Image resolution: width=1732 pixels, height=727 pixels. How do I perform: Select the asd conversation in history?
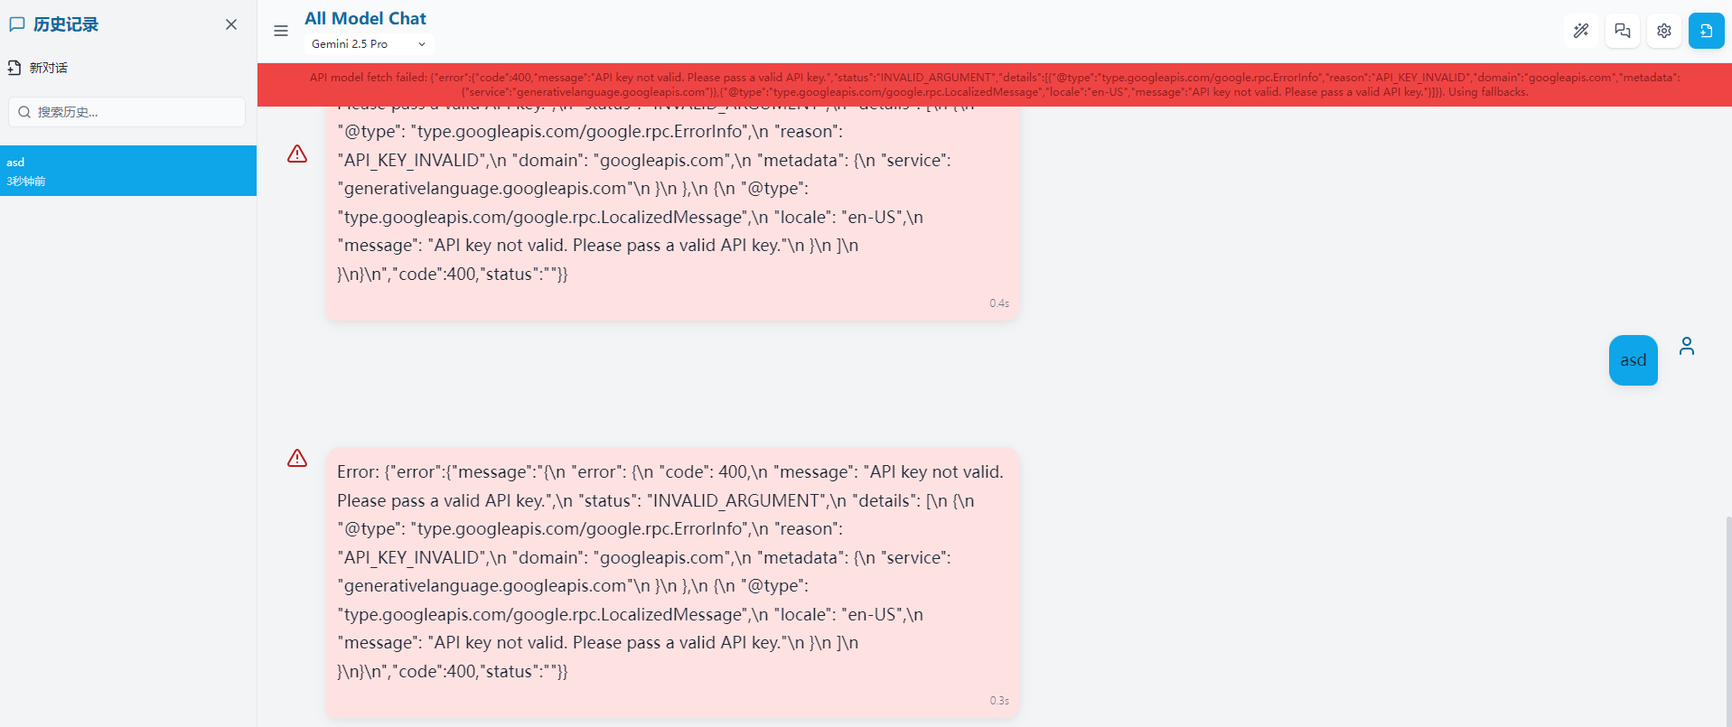[x=128, y=171]
